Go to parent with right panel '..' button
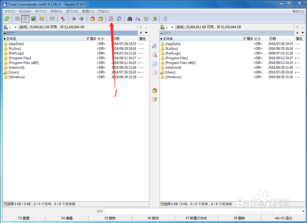The width and height of the screenshot is (307, 223). click(x=303, y=27)
